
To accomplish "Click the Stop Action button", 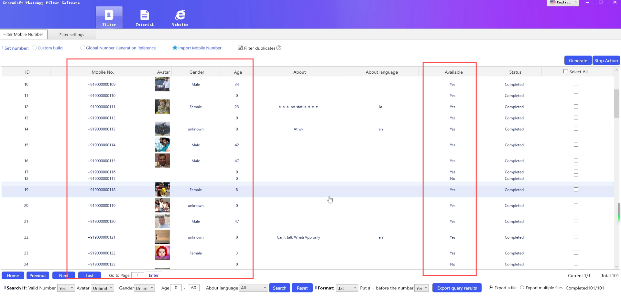I will tap(606, 60).
